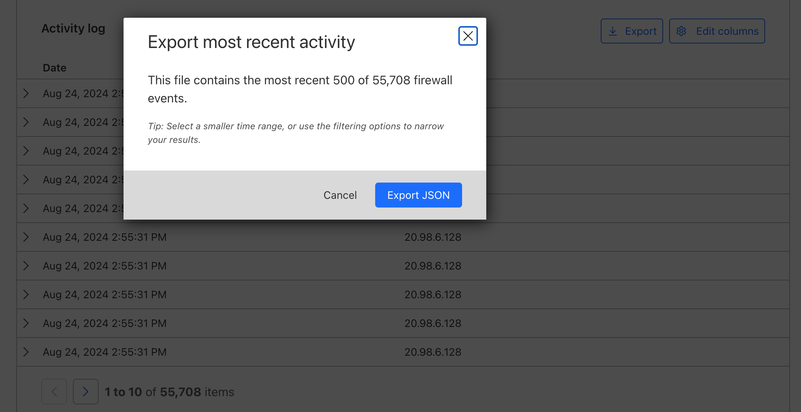Go to previous page of items
The height and width of the screenshot is (412, 801).
click(x=54, y=392)
